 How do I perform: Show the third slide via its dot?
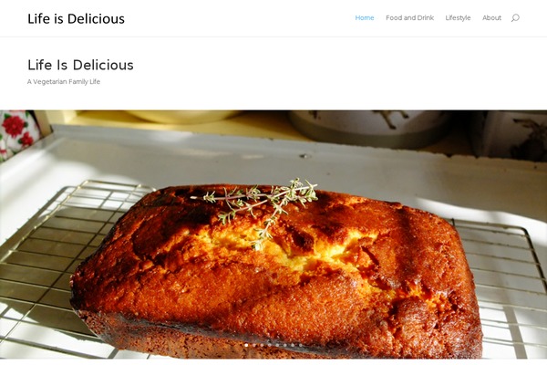tap(262, 345)
